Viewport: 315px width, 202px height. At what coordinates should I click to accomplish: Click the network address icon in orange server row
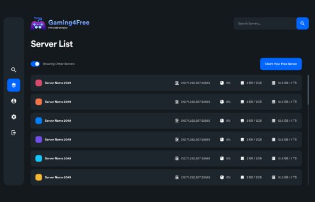tap(177, 102)
